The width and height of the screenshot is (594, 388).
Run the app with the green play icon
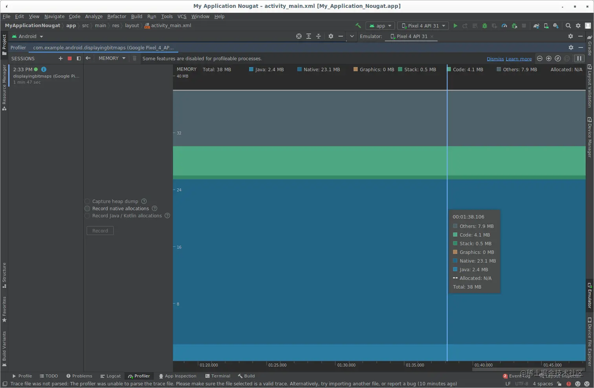pyautogui.click(x=455, y=26)
